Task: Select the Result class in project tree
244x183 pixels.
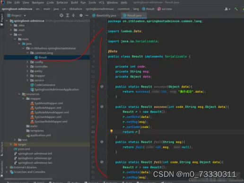Action: [41, 57]
